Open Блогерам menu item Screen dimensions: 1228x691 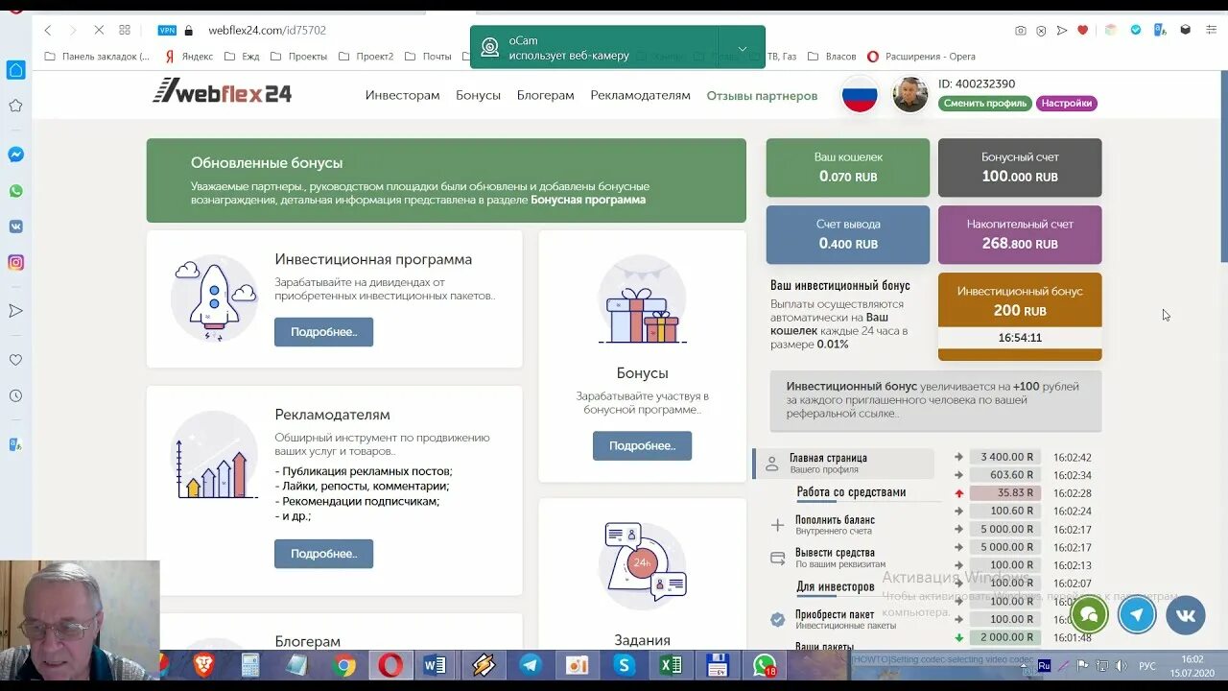click(x=545, y=95)
